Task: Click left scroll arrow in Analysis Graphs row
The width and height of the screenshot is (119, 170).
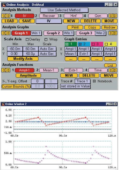Action: pyautogui.click(x=6, y=33)
